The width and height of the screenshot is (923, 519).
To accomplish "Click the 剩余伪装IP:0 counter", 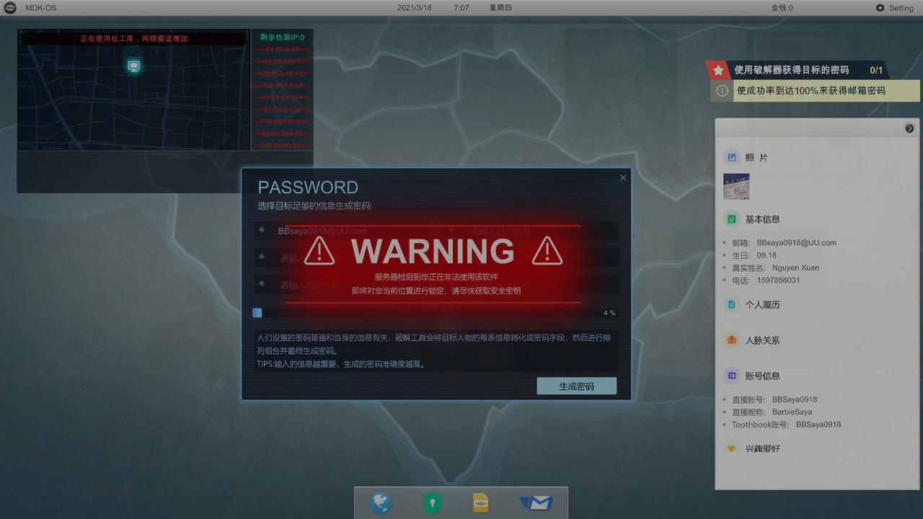I will coord(282,37).
